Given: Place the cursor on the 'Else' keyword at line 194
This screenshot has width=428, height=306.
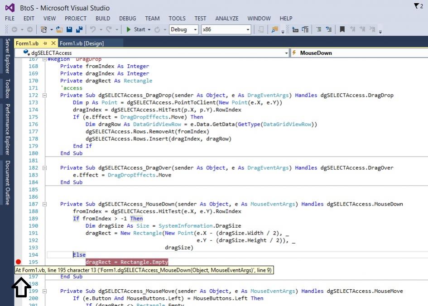Looking at the screenshot, I should click(x=79, y=255).
